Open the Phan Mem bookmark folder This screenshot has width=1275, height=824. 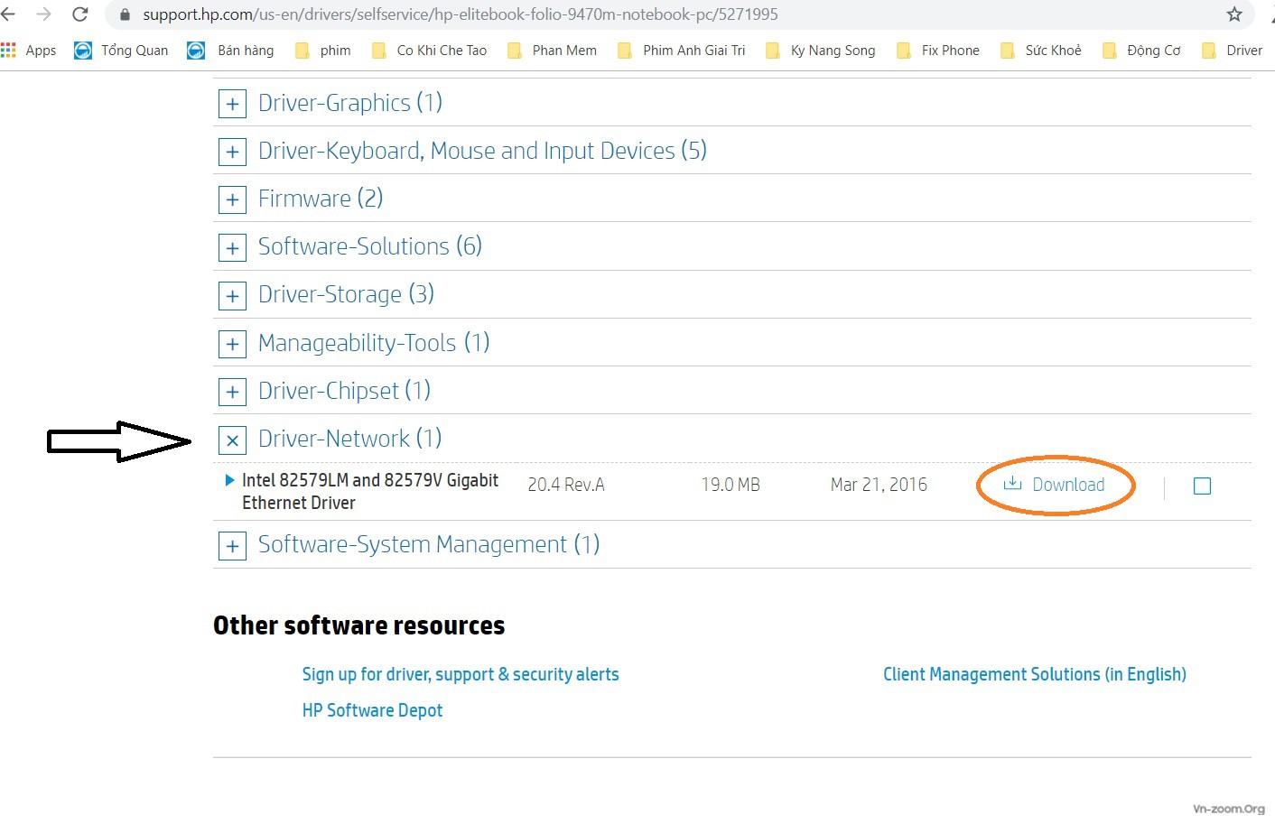tap(552, 50)
